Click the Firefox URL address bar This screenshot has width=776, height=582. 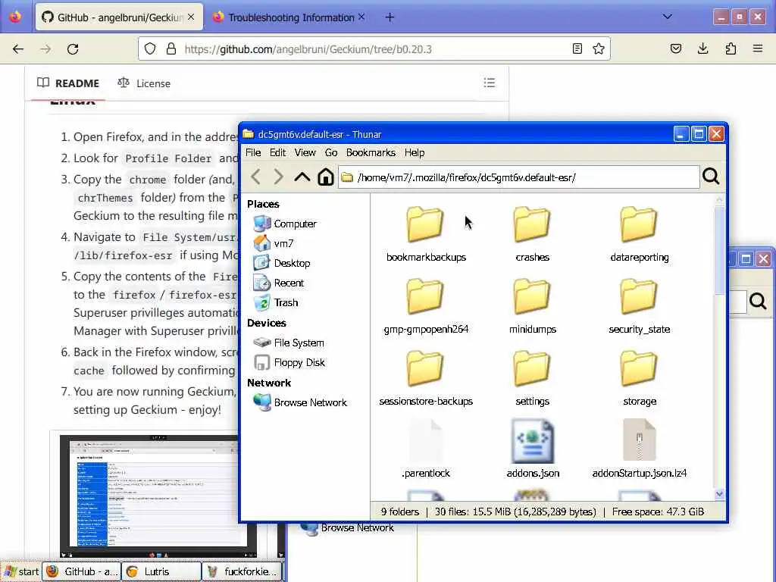[x=374, y=49]
